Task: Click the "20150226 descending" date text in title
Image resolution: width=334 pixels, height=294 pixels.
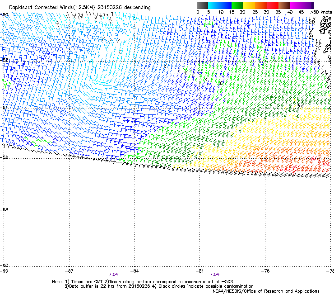Action: coord(124,8)
